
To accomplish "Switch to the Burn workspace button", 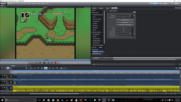I will (x=164, y=3).
